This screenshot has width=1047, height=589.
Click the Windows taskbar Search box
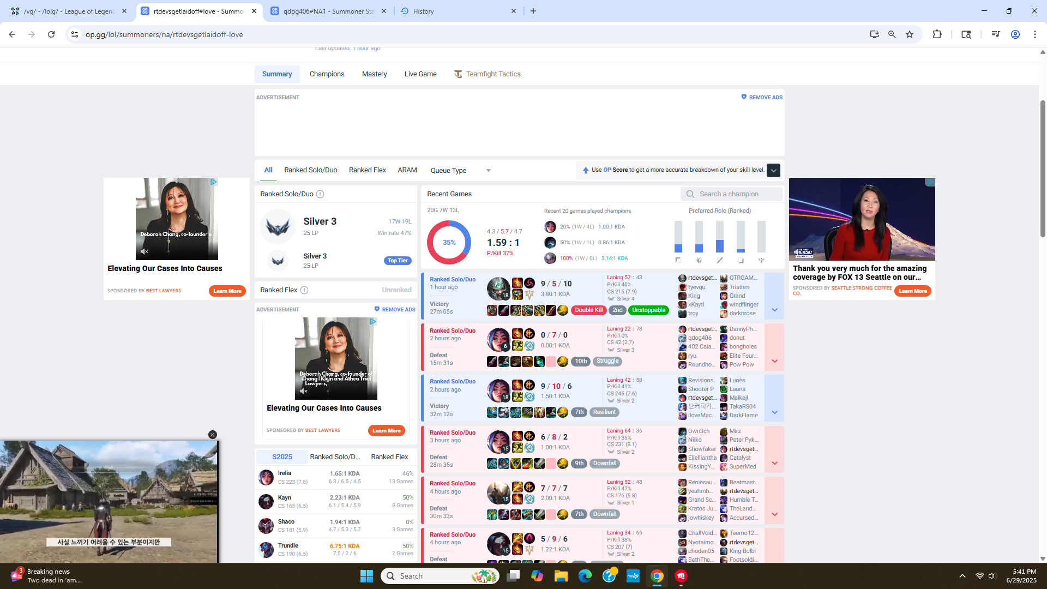coord(440,576)
